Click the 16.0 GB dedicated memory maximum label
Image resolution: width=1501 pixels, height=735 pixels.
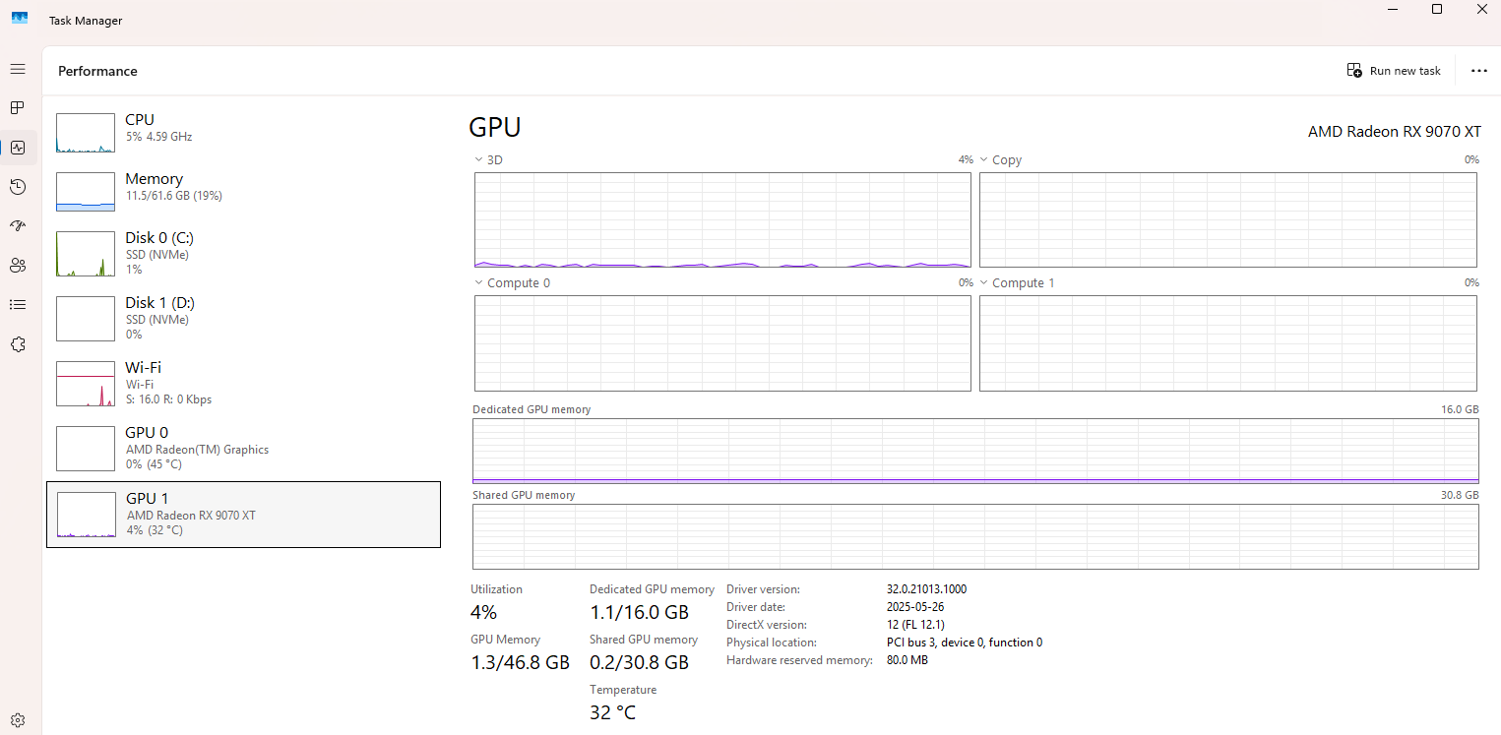click(x=1460, y=409)
